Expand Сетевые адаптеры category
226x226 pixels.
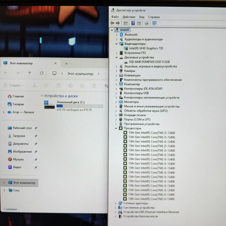[x=115, y=203]
